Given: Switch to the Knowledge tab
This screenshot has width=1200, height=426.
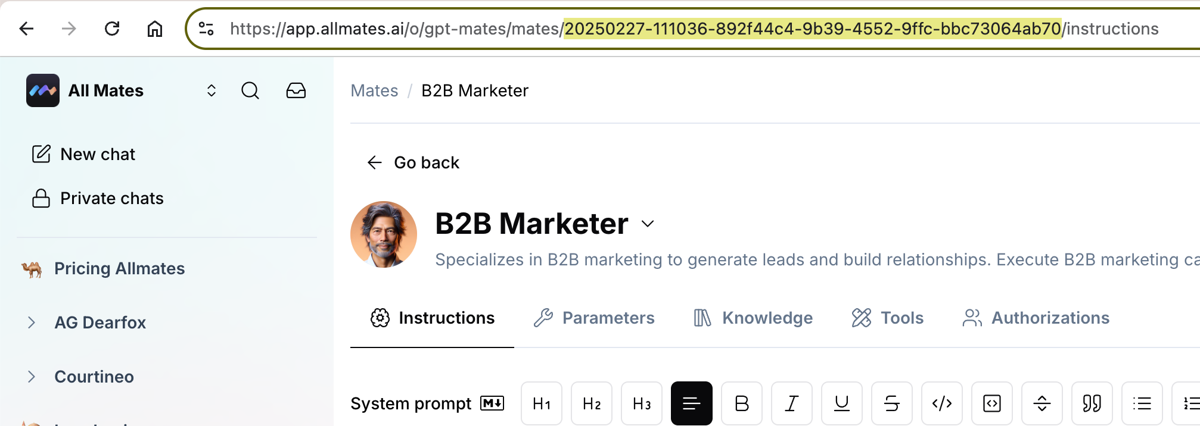Looking at the screenshot, I should (753, 318).
